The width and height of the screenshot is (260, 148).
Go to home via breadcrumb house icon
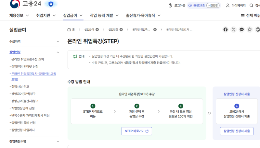coord(69,29)
